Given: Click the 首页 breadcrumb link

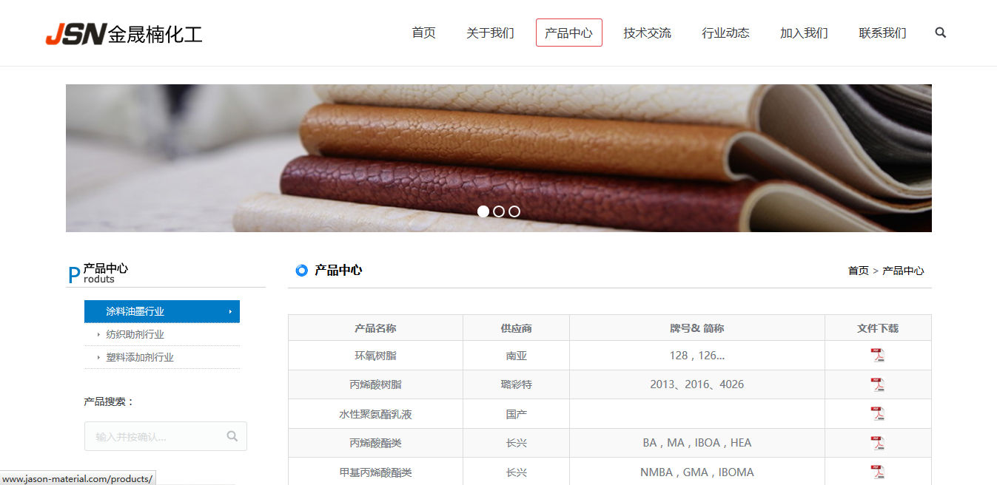Looking at the screenshot, I should [x=858, y=271].
